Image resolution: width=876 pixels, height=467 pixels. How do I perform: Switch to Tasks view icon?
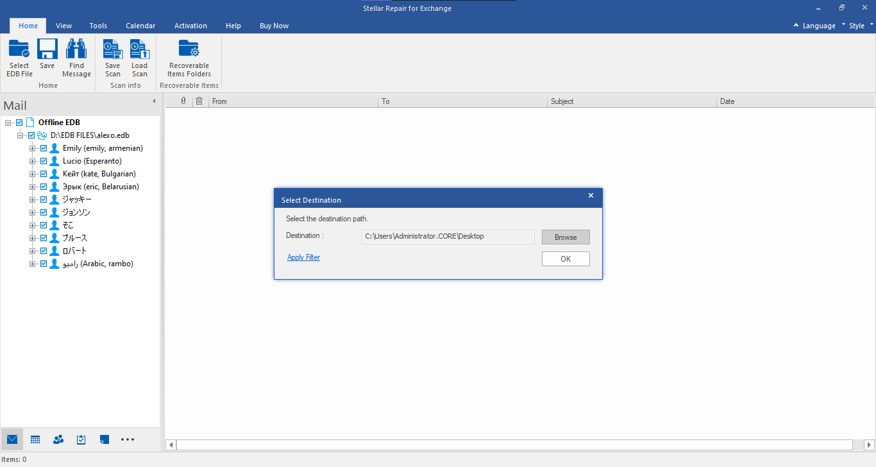[x=81, y=439]
